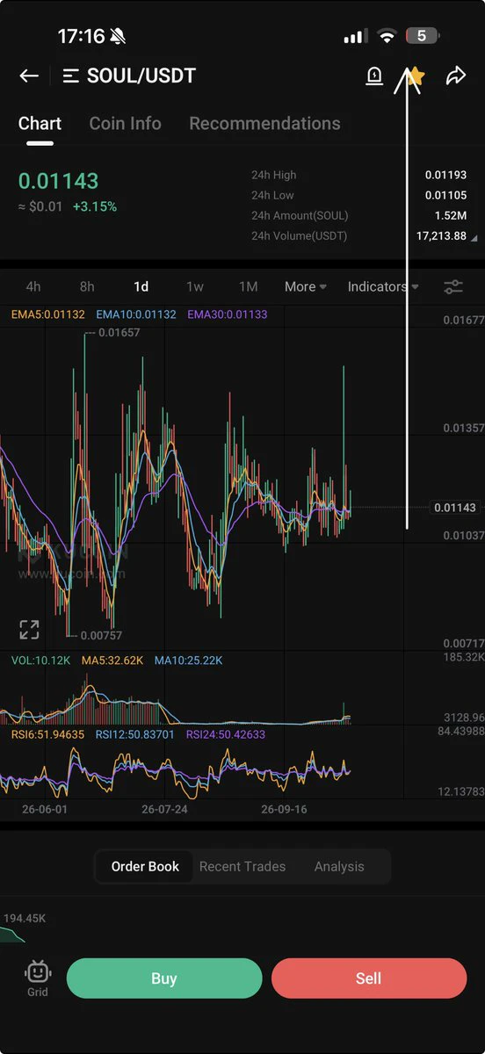485x1054 pixels.
Task: Tap the +3.15% change value
Action: click(94, 206)
